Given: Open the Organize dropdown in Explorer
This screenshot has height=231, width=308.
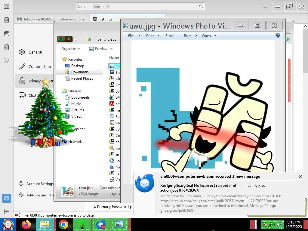Looking at the screenshot, I should (70, 49).
